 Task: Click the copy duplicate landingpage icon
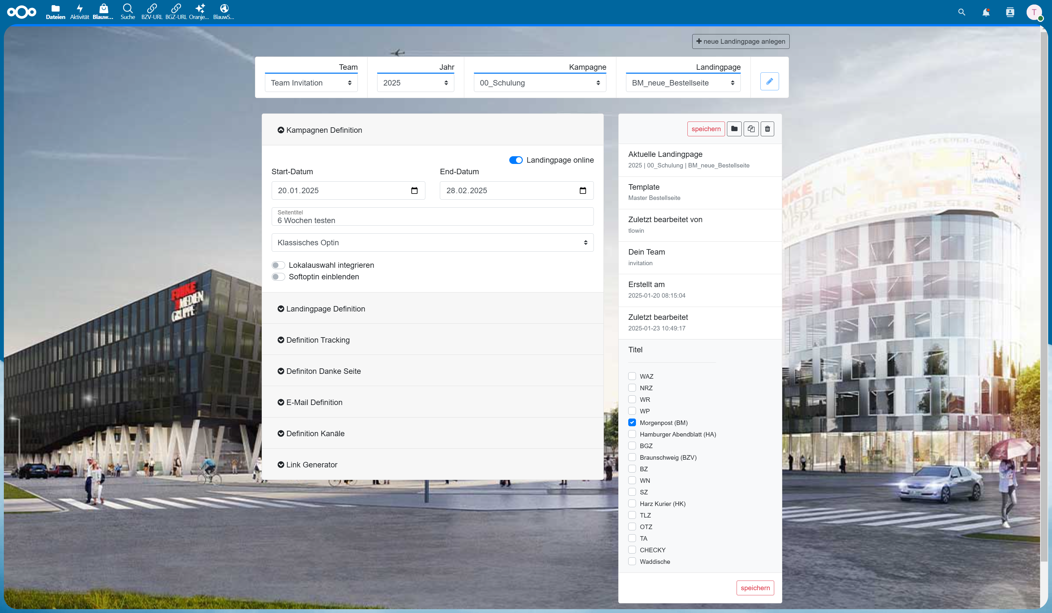point(751,129)
